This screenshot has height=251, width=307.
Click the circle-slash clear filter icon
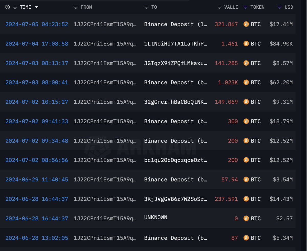coord(7,7)
